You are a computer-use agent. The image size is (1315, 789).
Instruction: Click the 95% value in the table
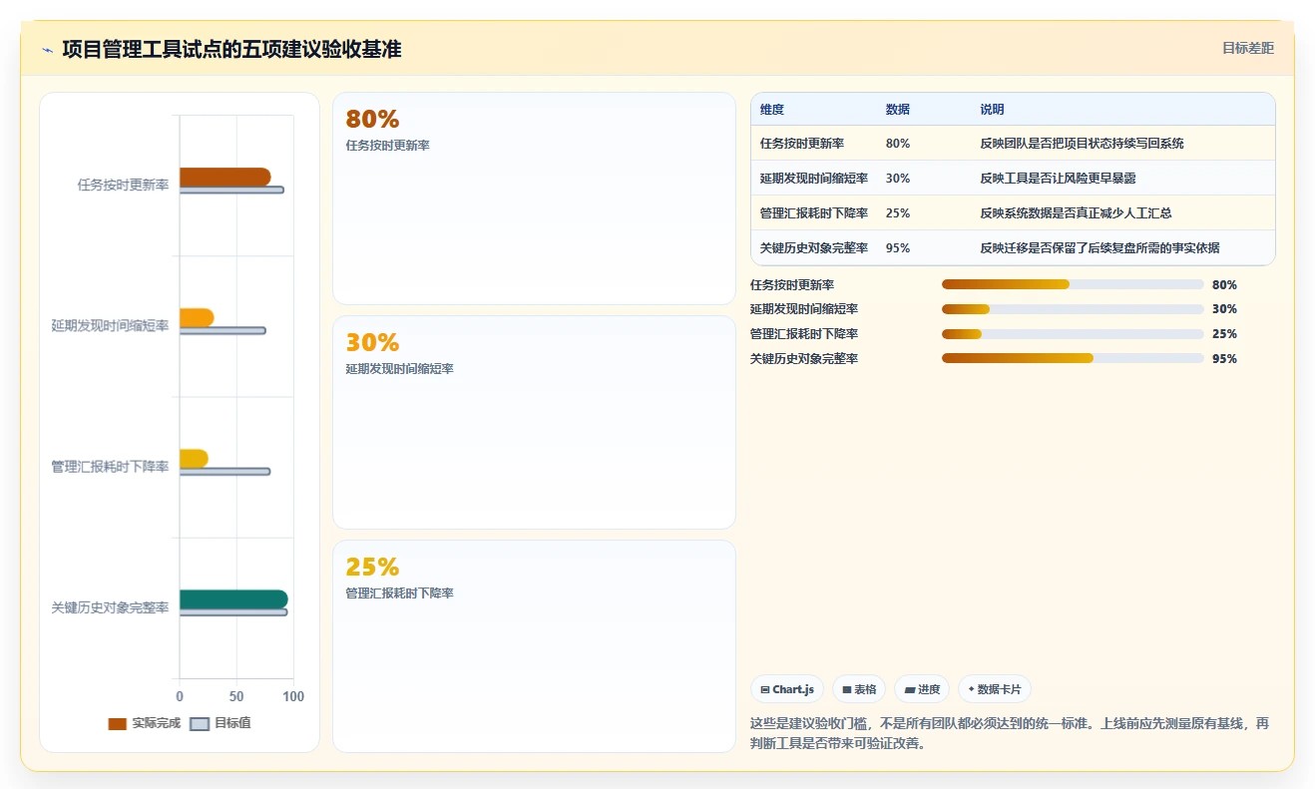[x=898, y=248]
